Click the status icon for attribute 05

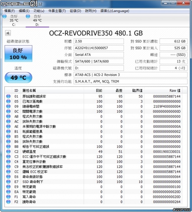pyautogui.click(x=8, y=101)
